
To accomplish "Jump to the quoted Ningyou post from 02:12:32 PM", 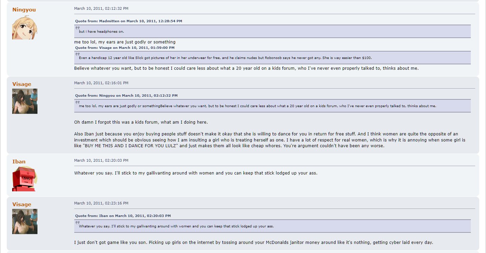I will pyautogui.click(x=126, y=96).
